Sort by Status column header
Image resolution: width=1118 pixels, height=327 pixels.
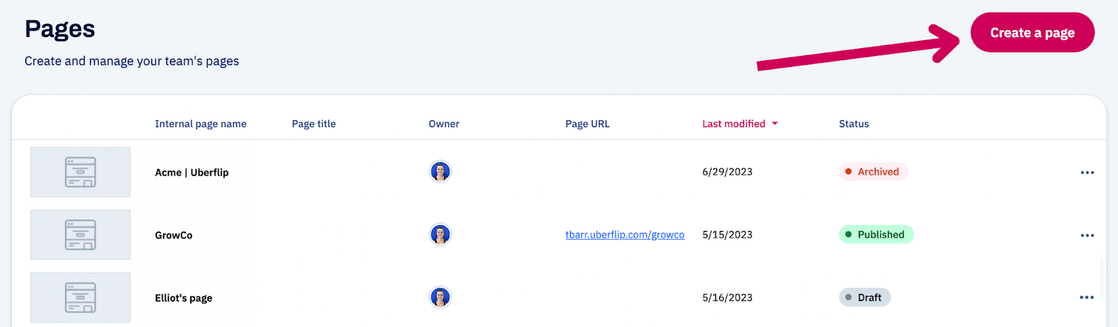click(854, 124)
